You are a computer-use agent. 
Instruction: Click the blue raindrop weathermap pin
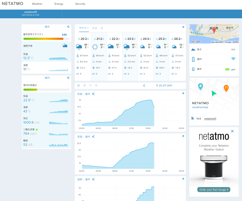(x=200, y=87)
